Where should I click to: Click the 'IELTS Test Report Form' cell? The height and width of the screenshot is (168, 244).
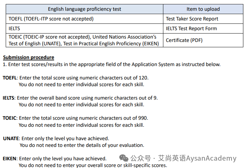tap(203, 29)
